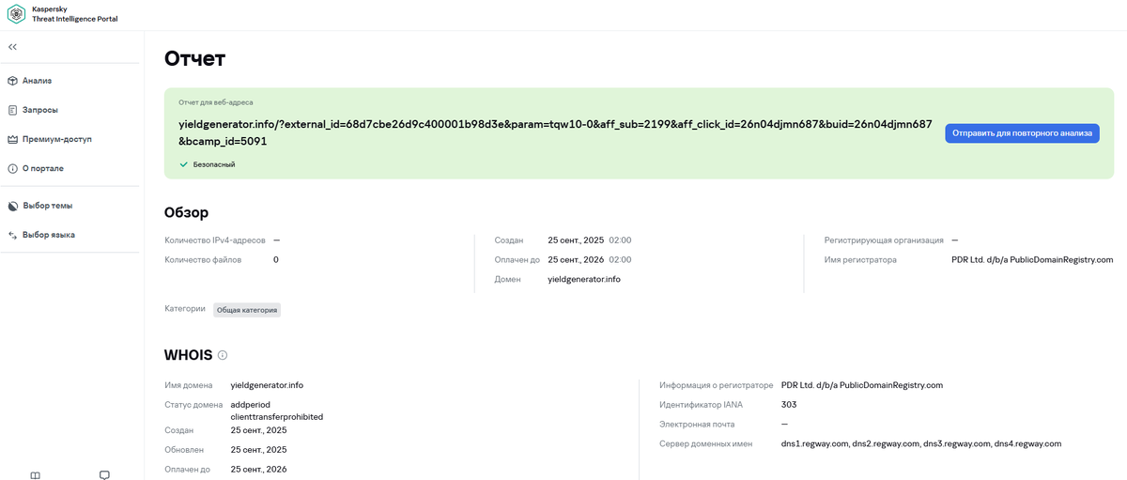The image size is (1127, 480).
Task: Collapse the sidebar with double chevron
Action: point(12,47)
